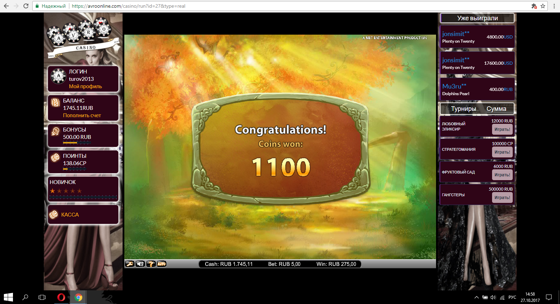The height and width of the screenshot is (304, 560).
Task: Click the КАССА coins icon
Action: tap(54, 214)
